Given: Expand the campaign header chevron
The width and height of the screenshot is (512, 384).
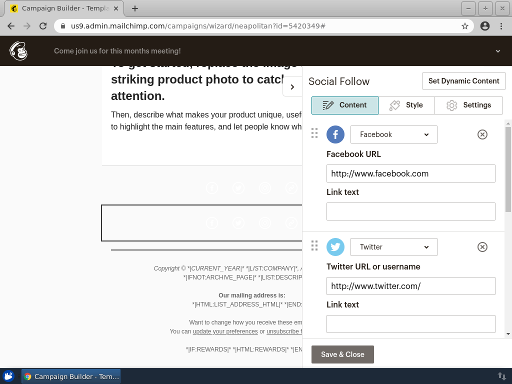Looking at the screenshot, I should pos(498,51).
